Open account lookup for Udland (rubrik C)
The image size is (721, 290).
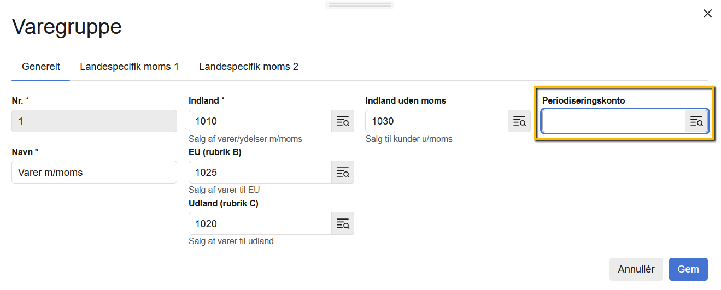[x=343, y=224]
